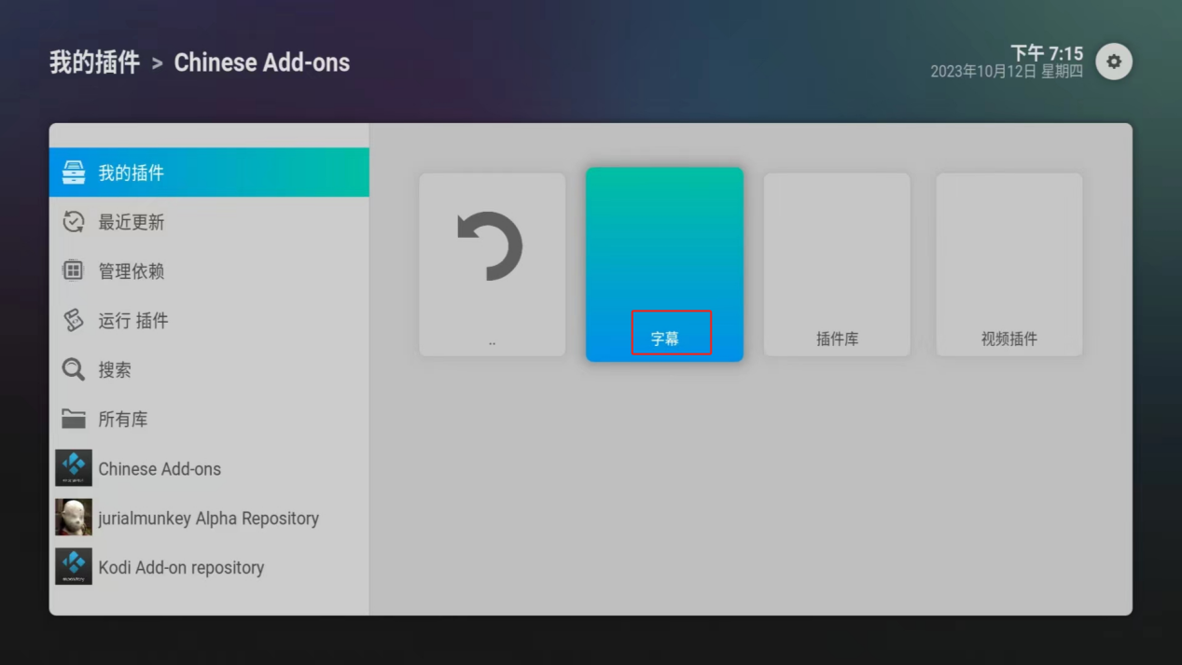Image resolution: width=1182 pixels, height=665 pixels.
Task: Select the 管理依赖 text label in sidebar
Action: 132,271
